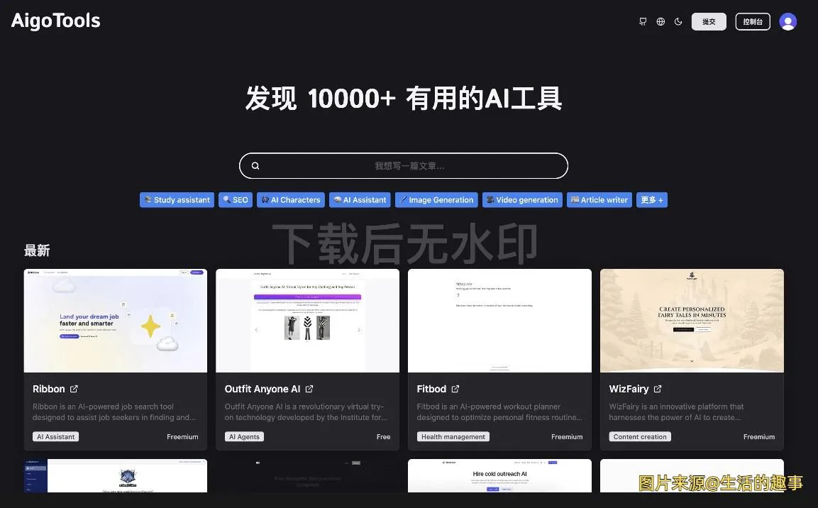Open Ribbon's external link icon
This screenshot has width=818, height=508.
click(x=74, y=389)
